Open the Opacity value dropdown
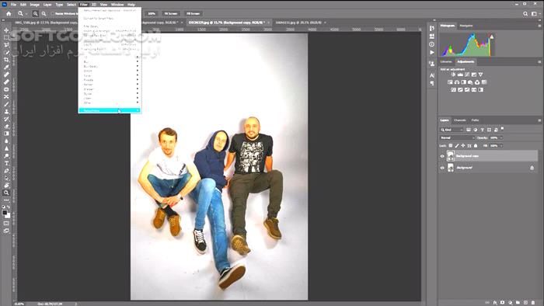Image resolution: width=544 pixels, height=306 pixels. click(501, 137)
